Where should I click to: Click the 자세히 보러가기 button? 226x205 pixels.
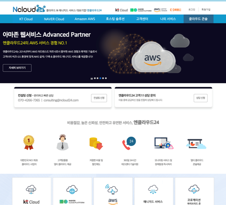pyautogui.click(x=17, y=68)
